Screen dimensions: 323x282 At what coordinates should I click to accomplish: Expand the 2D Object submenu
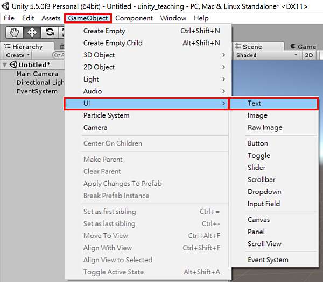pos(148,67)
